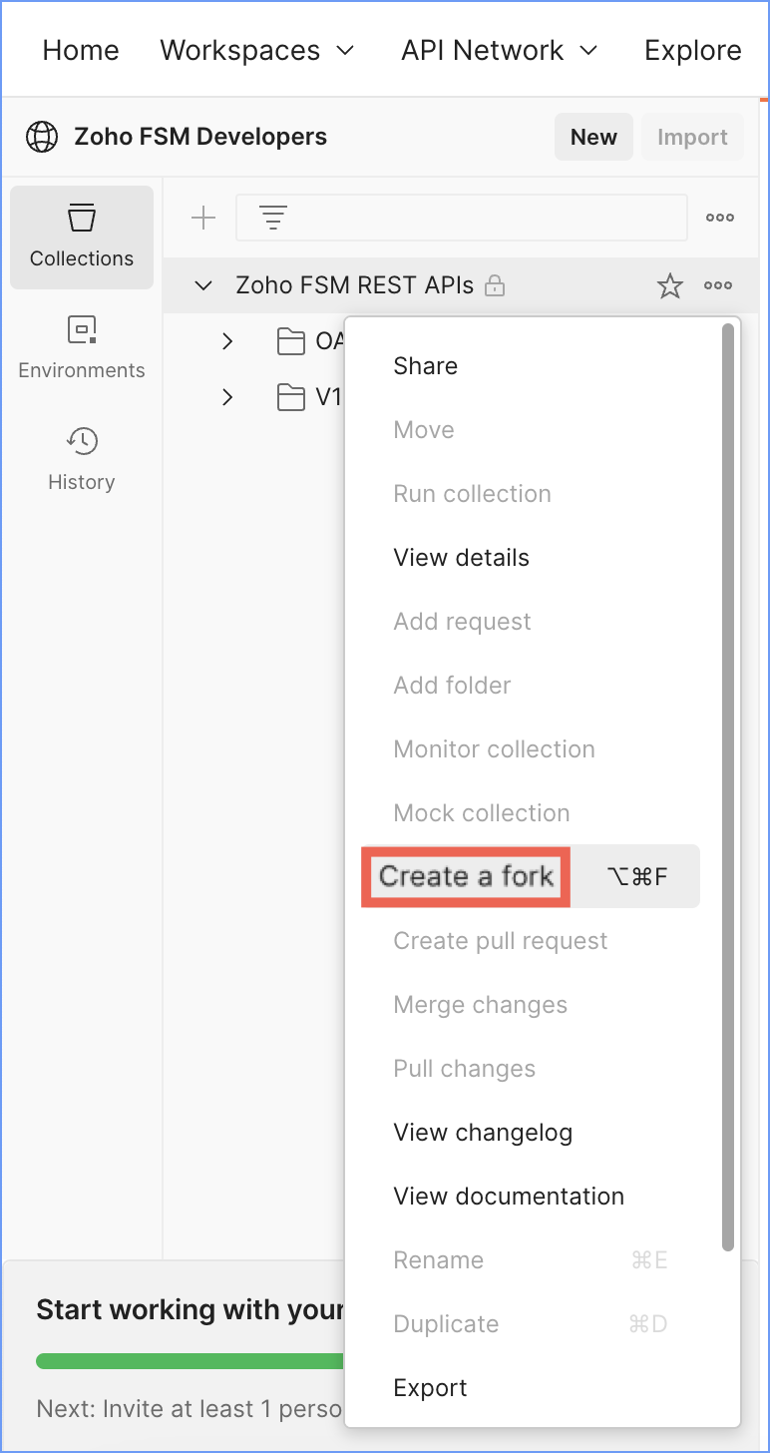Open the Workspaces dropdown
Viewport: 770px width, 1453px height.
pyautogui.click(x=257, y=50)
